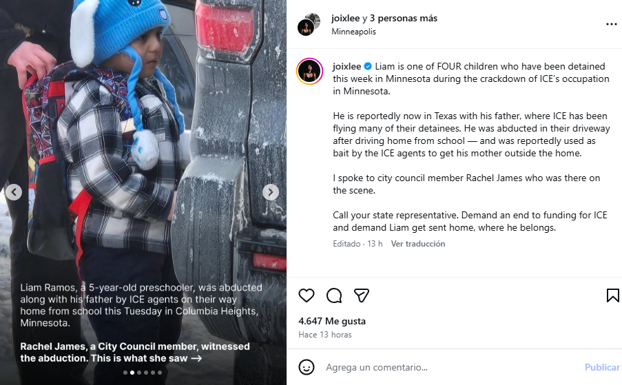Click the Publicar button

point(602,367)
